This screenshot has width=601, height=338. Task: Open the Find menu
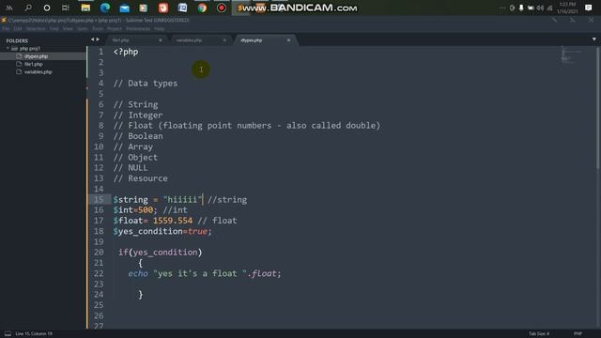54,29
